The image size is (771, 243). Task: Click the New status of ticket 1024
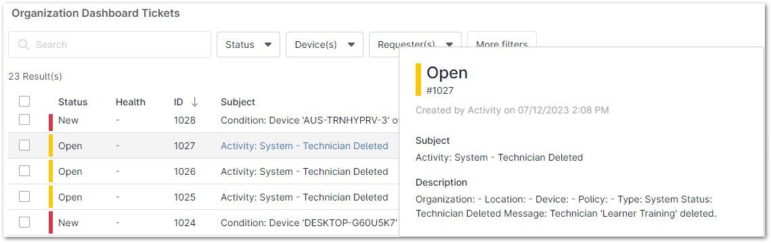click(x=68, y=223)
